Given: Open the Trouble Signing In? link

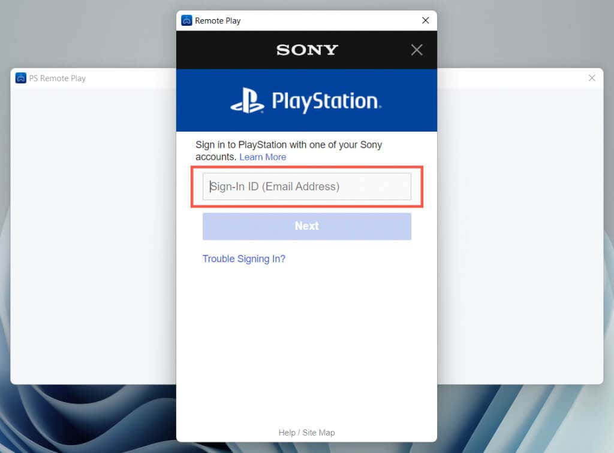Looking at the screenshot, I should 244,259.
